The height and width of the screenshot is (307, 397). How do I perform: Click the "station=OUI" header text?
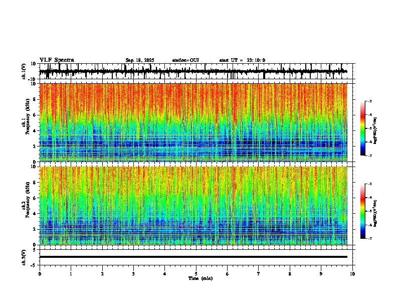click(x=185, y=60)
